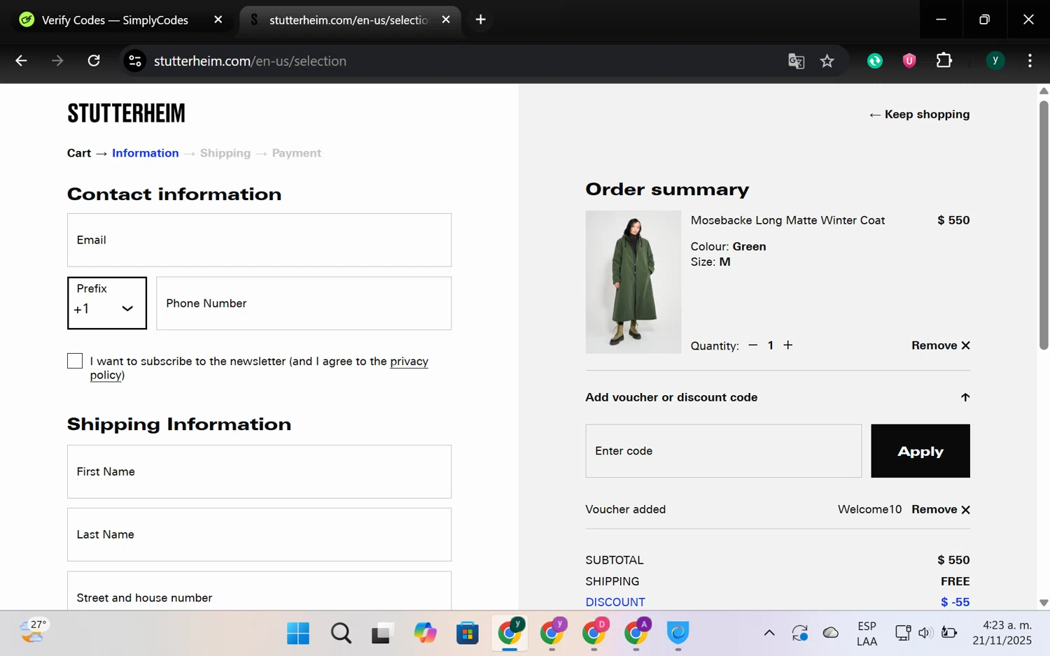Open Task View on taskbar
1050x656 pixels.
click(x=381, y=634)
